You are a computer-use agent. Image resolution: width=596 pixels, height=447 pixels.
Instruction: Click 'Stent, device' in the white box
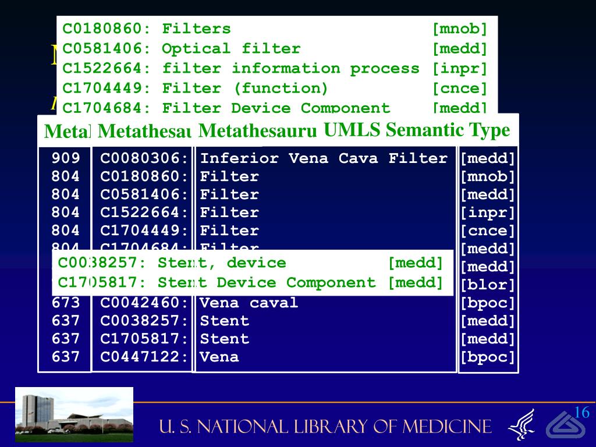coord(222,262)
